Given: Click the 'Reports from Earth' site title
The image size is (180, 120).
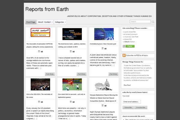Looking at the screenshot, I should point(47,9).
